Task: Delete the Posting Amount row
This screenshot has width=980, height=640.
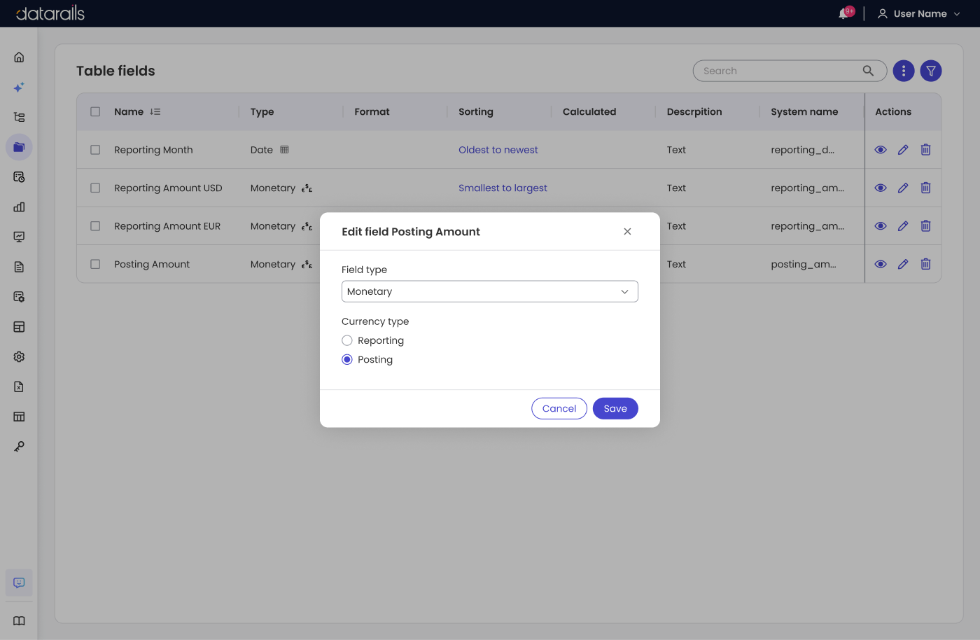Action: click(925, 264)
